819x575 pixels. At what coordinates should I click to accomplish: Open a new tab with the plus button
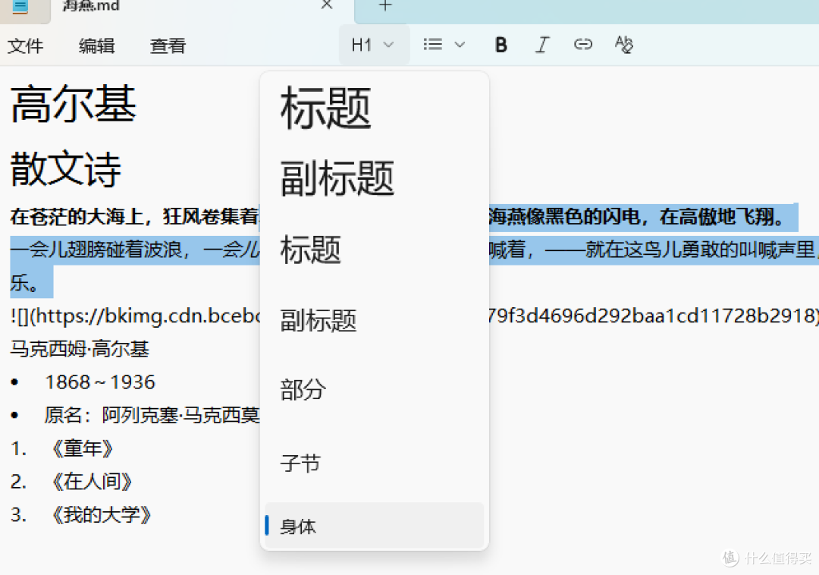(384, 6)
